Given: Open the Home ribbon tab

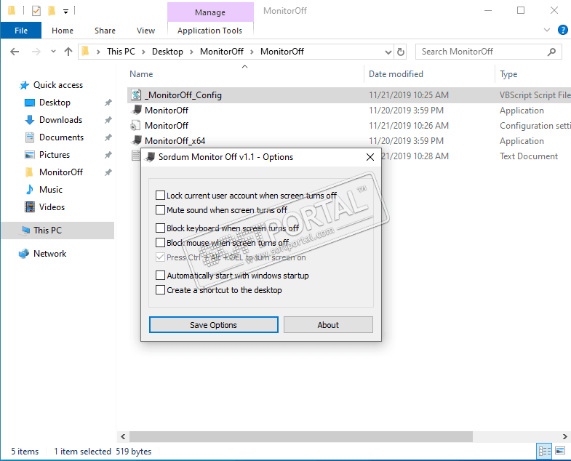Looking at the screenshot, I should click(63, 31).
